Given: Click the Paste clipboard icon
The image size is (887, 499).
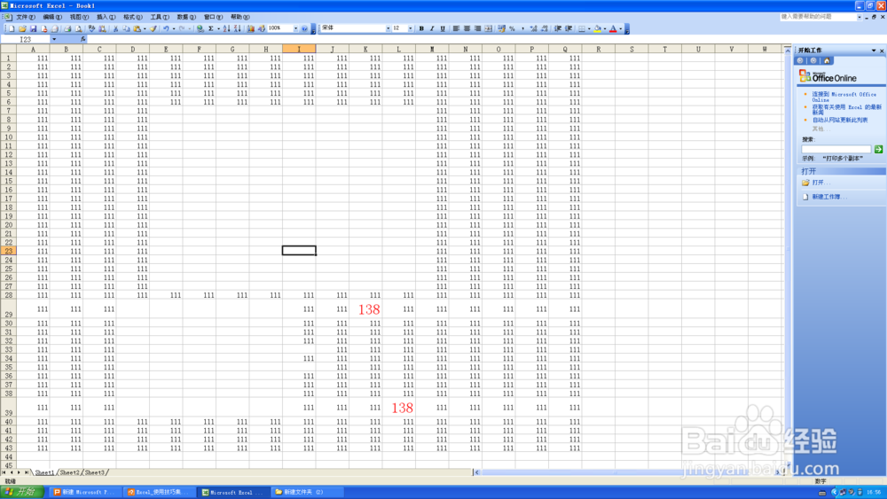Looking at the screenshot, I should tap(137, 28).
